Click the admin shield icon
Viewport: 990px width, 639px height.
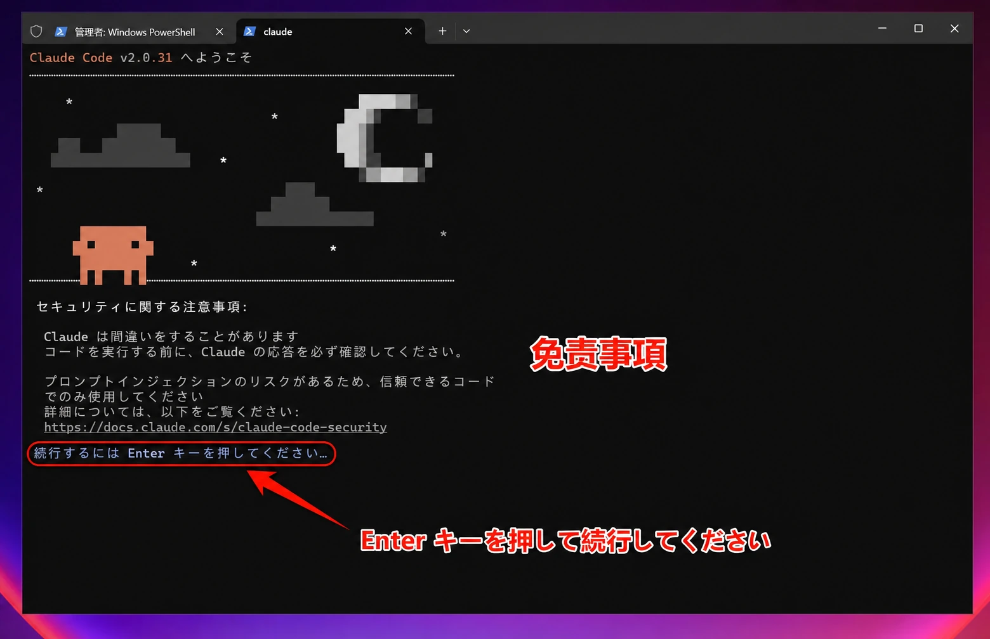(36, 31)
